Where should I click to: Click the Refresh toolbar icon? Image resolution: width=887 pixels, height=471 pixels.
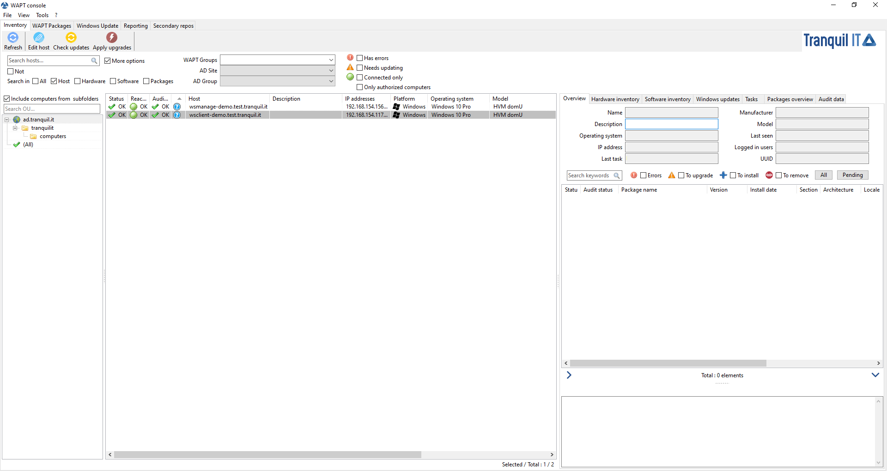point(13,38)
